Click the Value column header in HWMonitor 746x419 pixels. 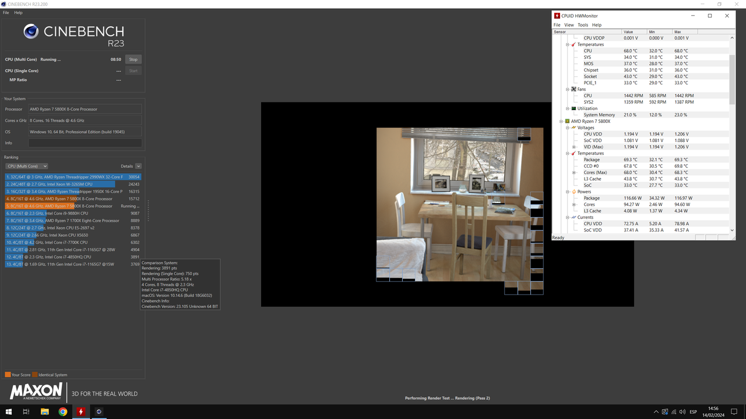[634, 32]
